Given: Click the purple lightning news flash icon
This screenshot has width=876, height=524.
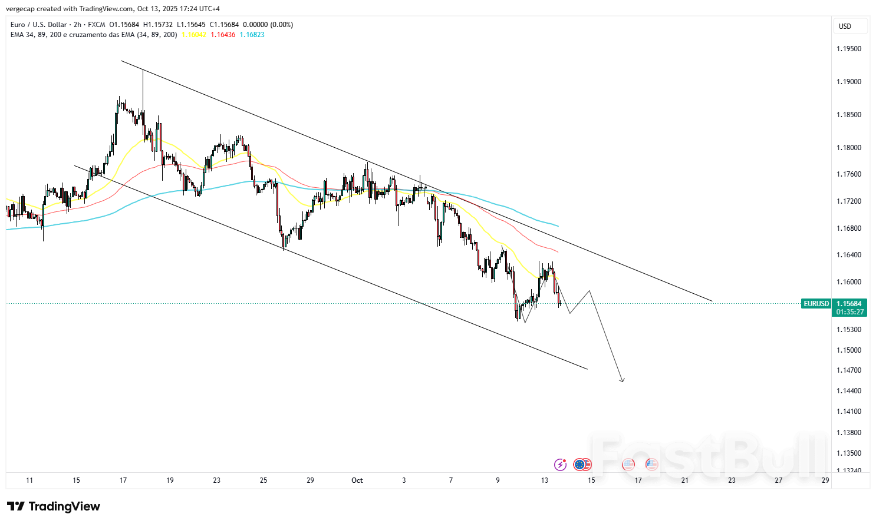Looking at the screenshot, I should 560,465.
